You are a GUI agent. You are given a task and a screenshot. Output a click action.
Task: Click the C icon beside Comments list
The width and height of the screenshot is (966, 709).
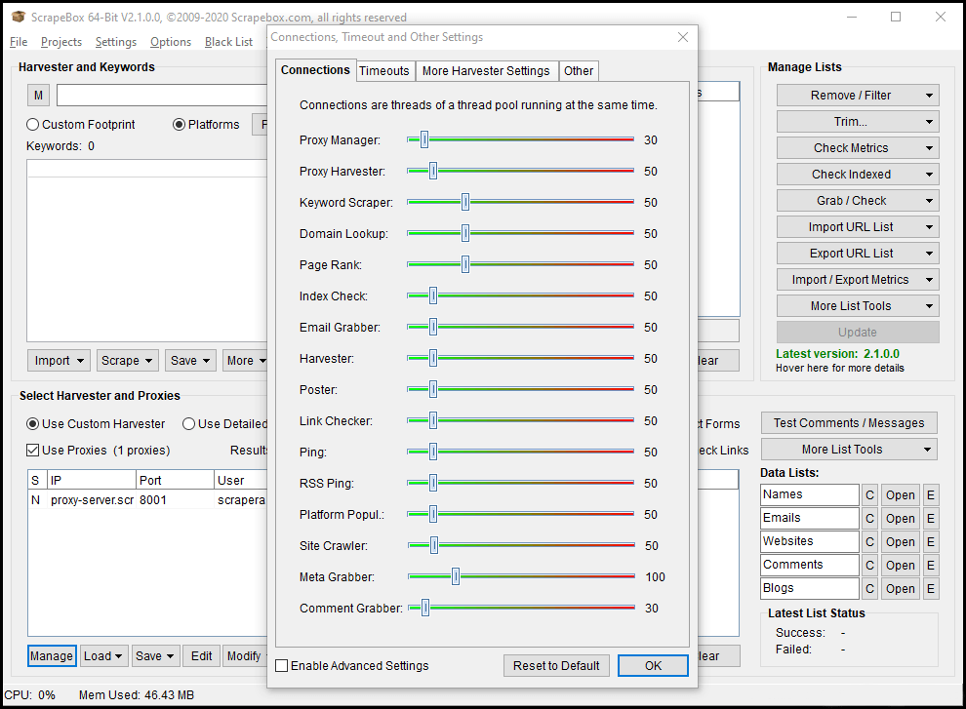click(x=869, y=565)
